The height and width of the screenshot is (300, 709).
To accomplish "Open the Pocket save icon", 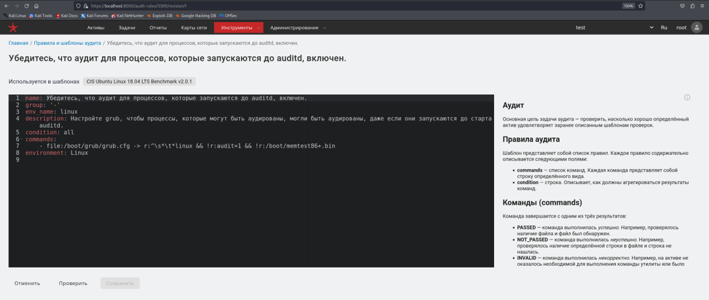I will [x=682, y=6].
